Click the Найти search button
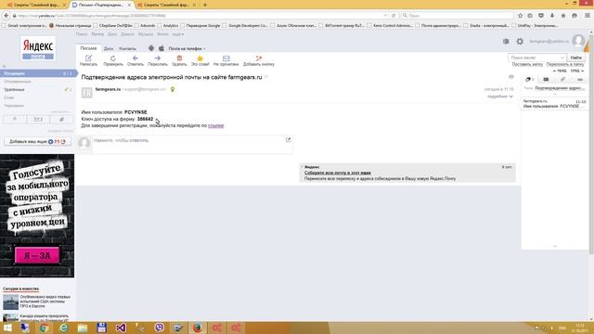Screen dimensions: 594x334 [x=575, y=58]
